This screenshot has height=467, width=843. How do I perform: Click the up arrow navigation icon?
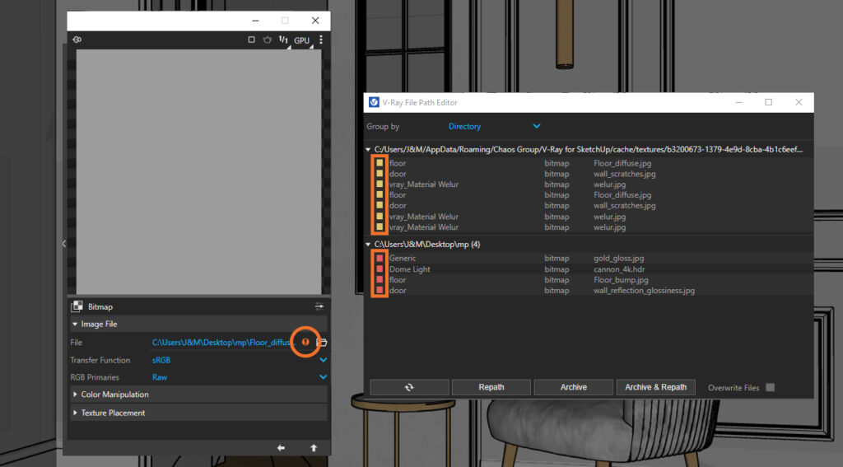pos(314,447)
